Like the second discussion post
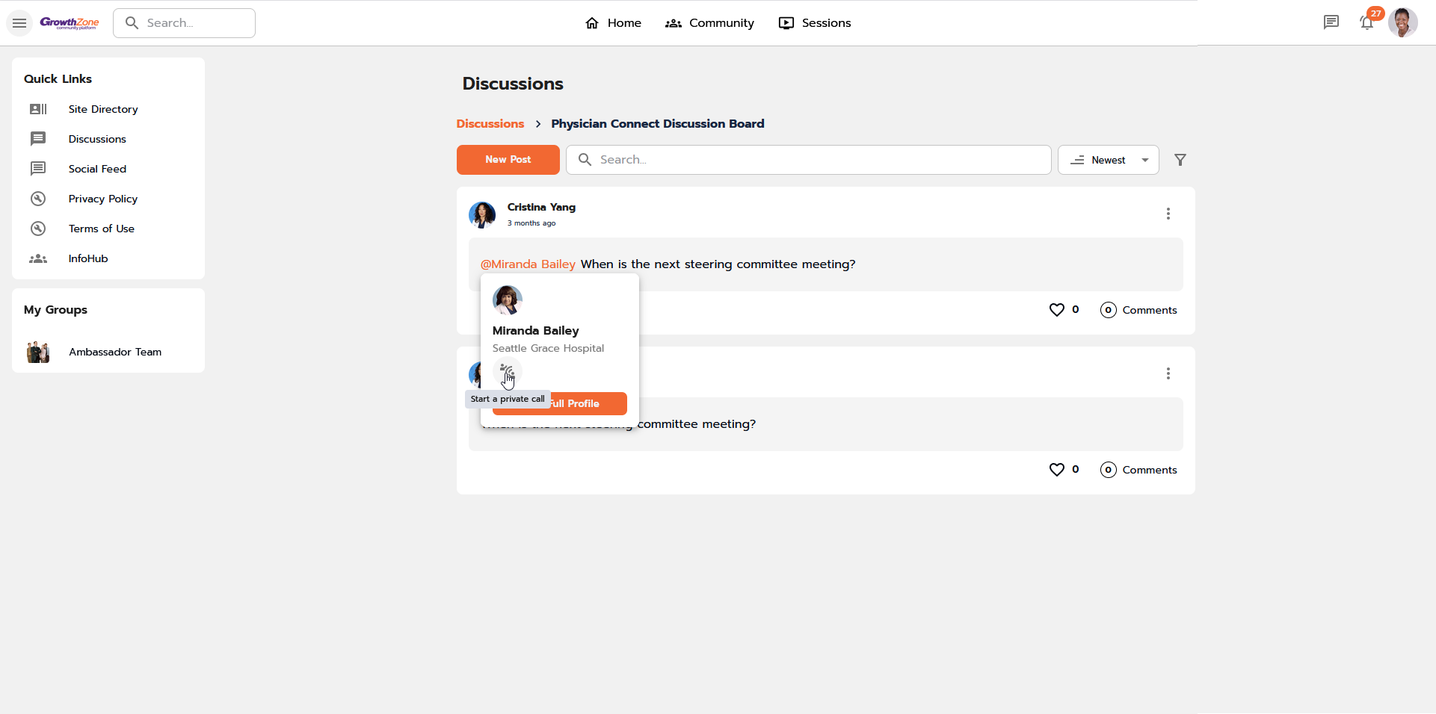Image resolution: width=1436 pixels, height=714 pixels. pyautogui.click(x=1056, y=470)
